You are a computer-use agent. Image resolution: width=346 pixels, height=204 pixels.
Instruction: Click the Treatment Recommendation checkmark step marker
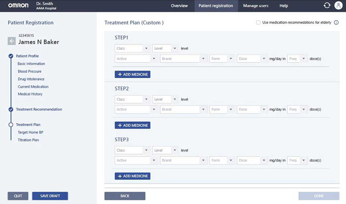click(x=11, y=109)
